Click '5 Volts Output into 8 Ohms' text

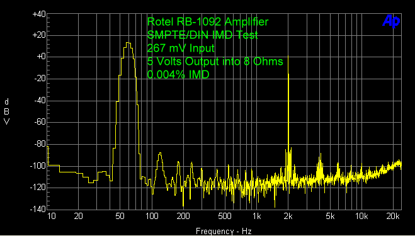215,62
